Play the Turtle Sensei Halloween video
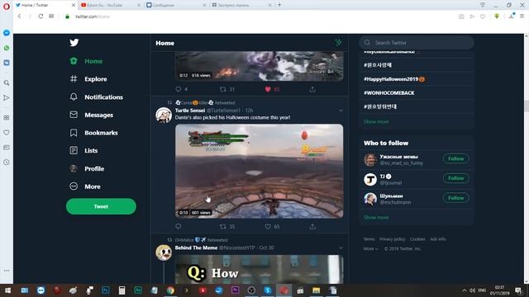This screenshot has width=529, height=297. tap(259, 171)
